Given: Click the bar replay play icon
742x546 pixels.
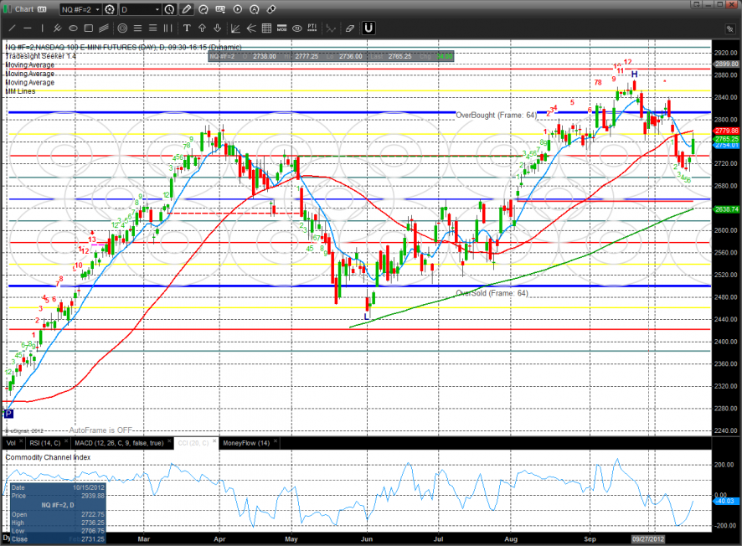Looking at the screenshot, I should pos(238,9).
